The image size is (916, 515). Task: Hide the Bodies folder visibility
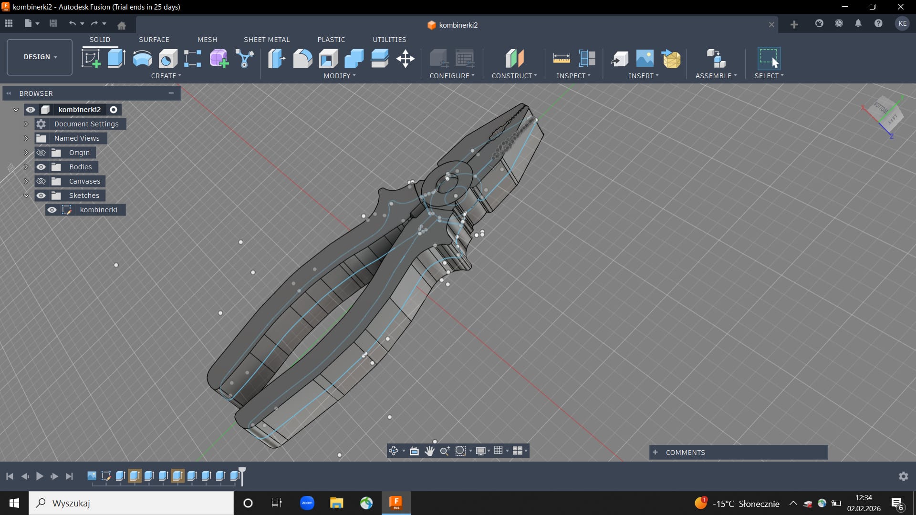tap(41, 167)
